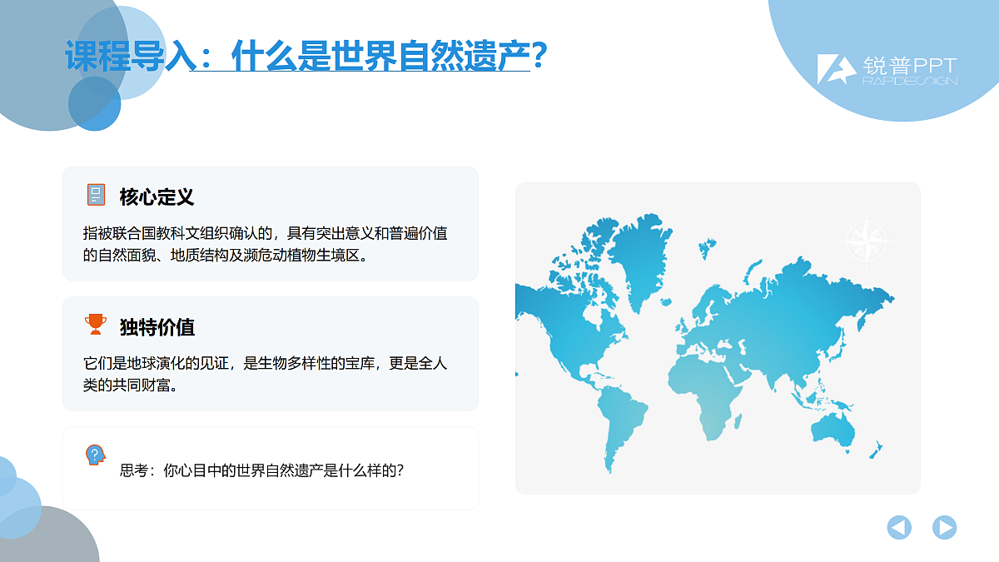This screenshot has height=562, width=999.
Task: Go to previous slide with left arrow button
Action: point(899,527)
